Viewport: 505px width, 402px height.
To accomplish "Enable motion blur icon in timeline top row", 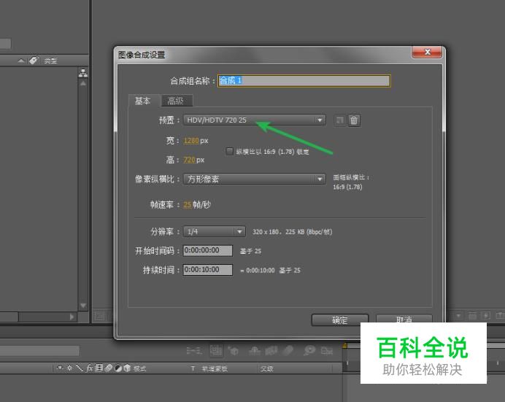I will 288,350.
